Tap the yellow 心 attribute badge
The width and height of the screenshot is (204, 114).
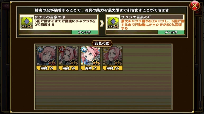click(106, 50)
